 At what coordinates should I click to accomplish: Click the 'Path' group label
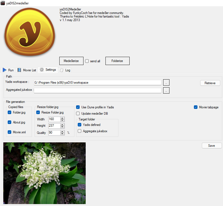coord(9,77)
